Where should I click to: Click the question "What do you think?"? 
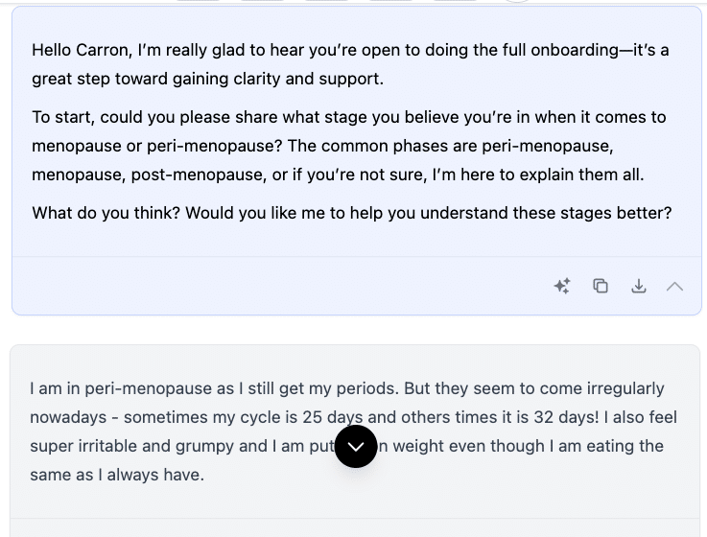tap(106, 213)
